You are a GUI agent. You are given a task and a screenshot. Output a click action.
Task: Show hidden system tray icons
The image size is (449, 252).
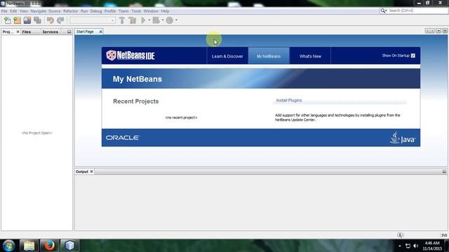pos(400,246)
